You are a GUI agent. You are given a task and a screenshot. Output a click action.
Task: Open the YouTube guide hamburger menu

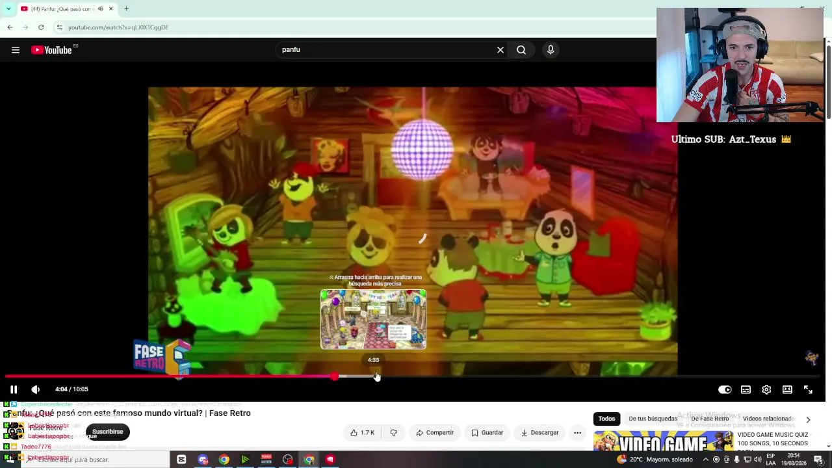(16, 50)
